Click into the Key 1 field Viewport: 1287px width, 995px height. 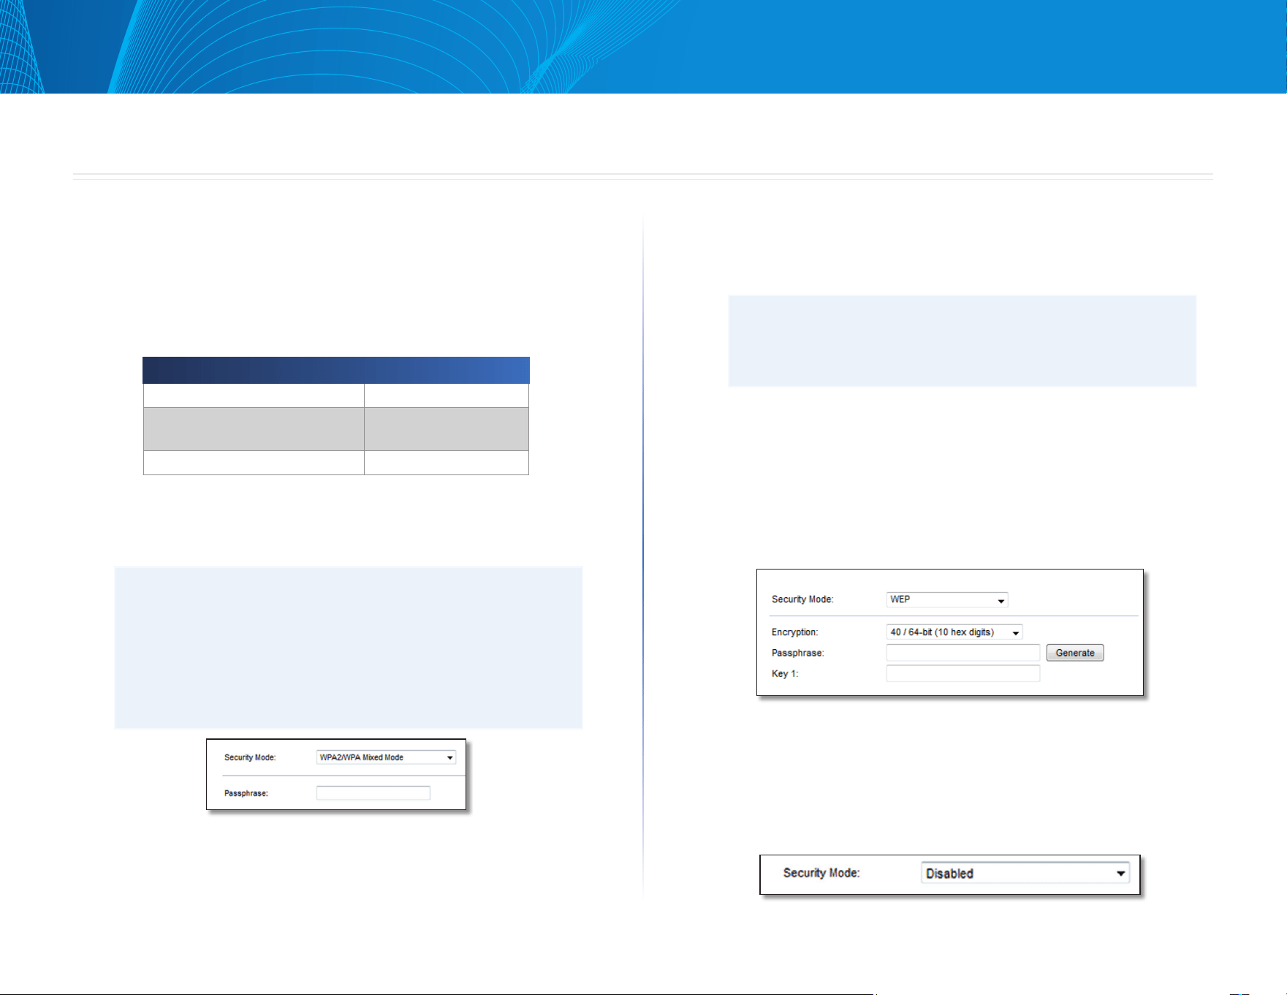963,673
